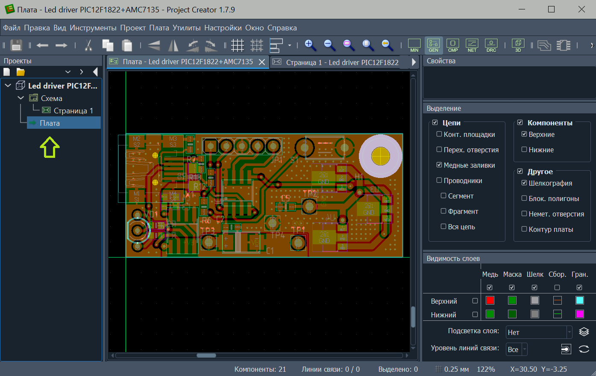
Task: Click the open project folder icon
Action: click(x=21, y=72)
